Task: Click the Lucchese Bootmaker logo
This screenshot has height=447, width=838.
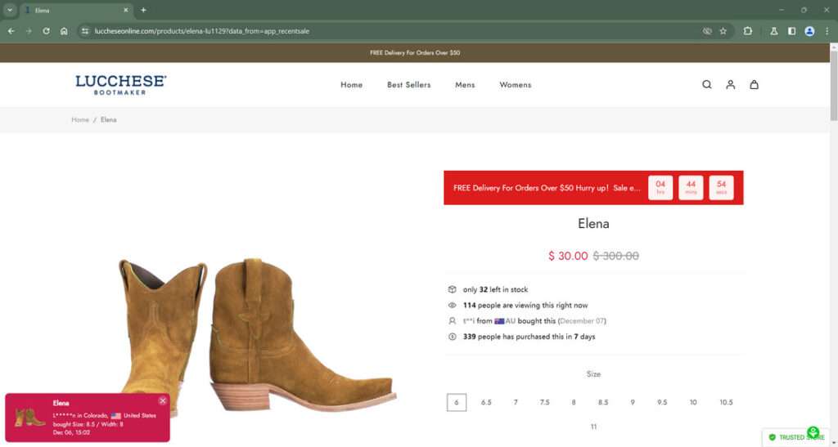Action: point(121,85)
